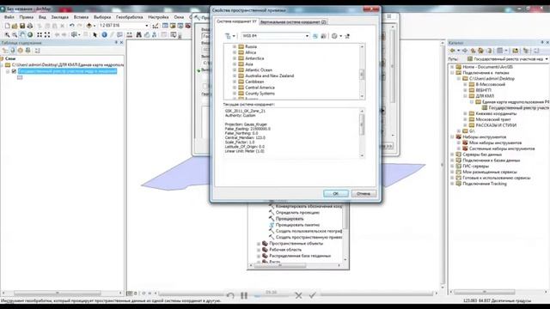This screenshot has width=550, height=309.
Task: Click the Fixed Zoom Out icon
Action: tap(47, 34)
